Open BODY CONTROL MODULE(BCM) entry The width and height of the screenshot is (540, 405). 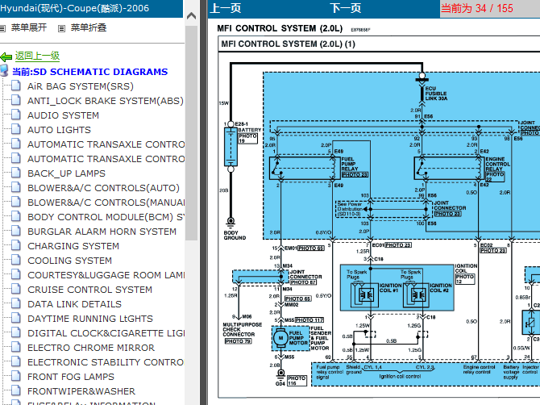pyautogui.click(x=106, y=217)
